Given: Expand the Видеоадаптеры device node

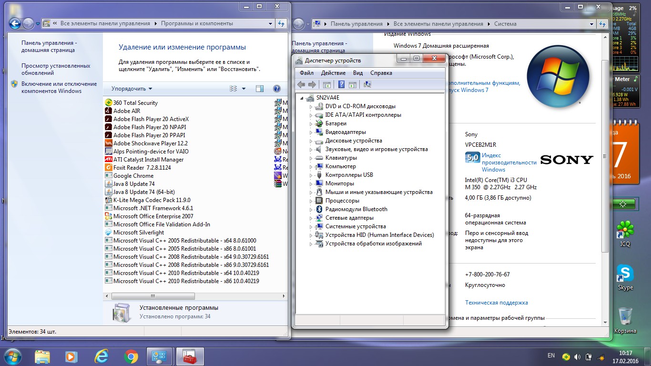Looking at the screenshot, I should pos(311,132).
